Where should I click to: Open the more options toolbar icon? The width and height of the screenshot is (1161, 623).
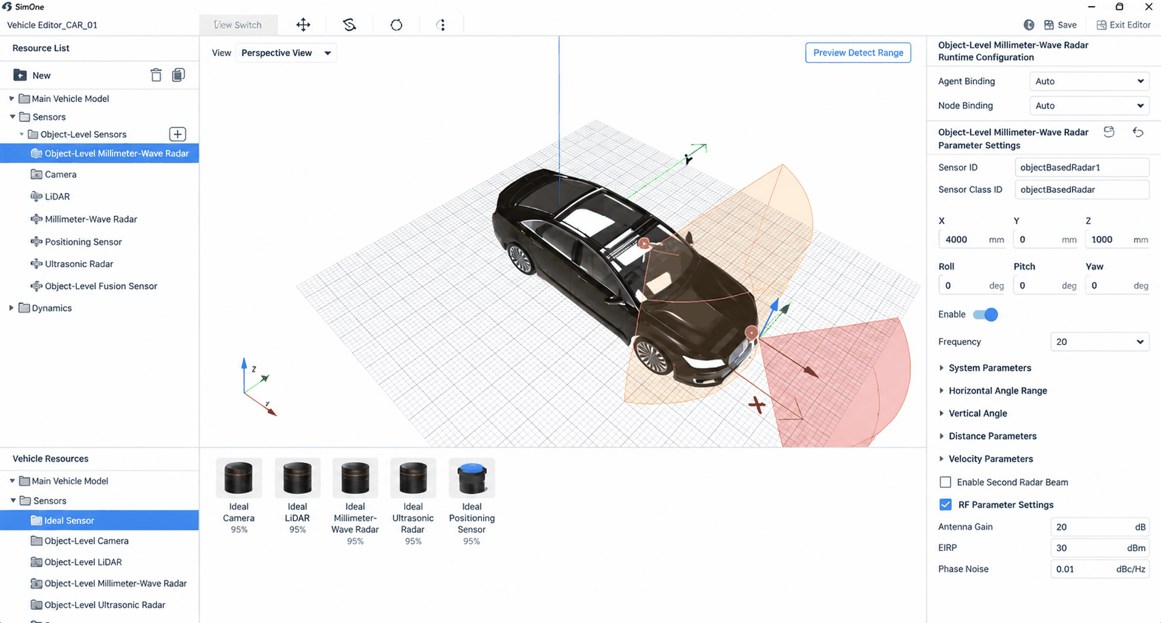pyautogui.click(x=442, y=25)
